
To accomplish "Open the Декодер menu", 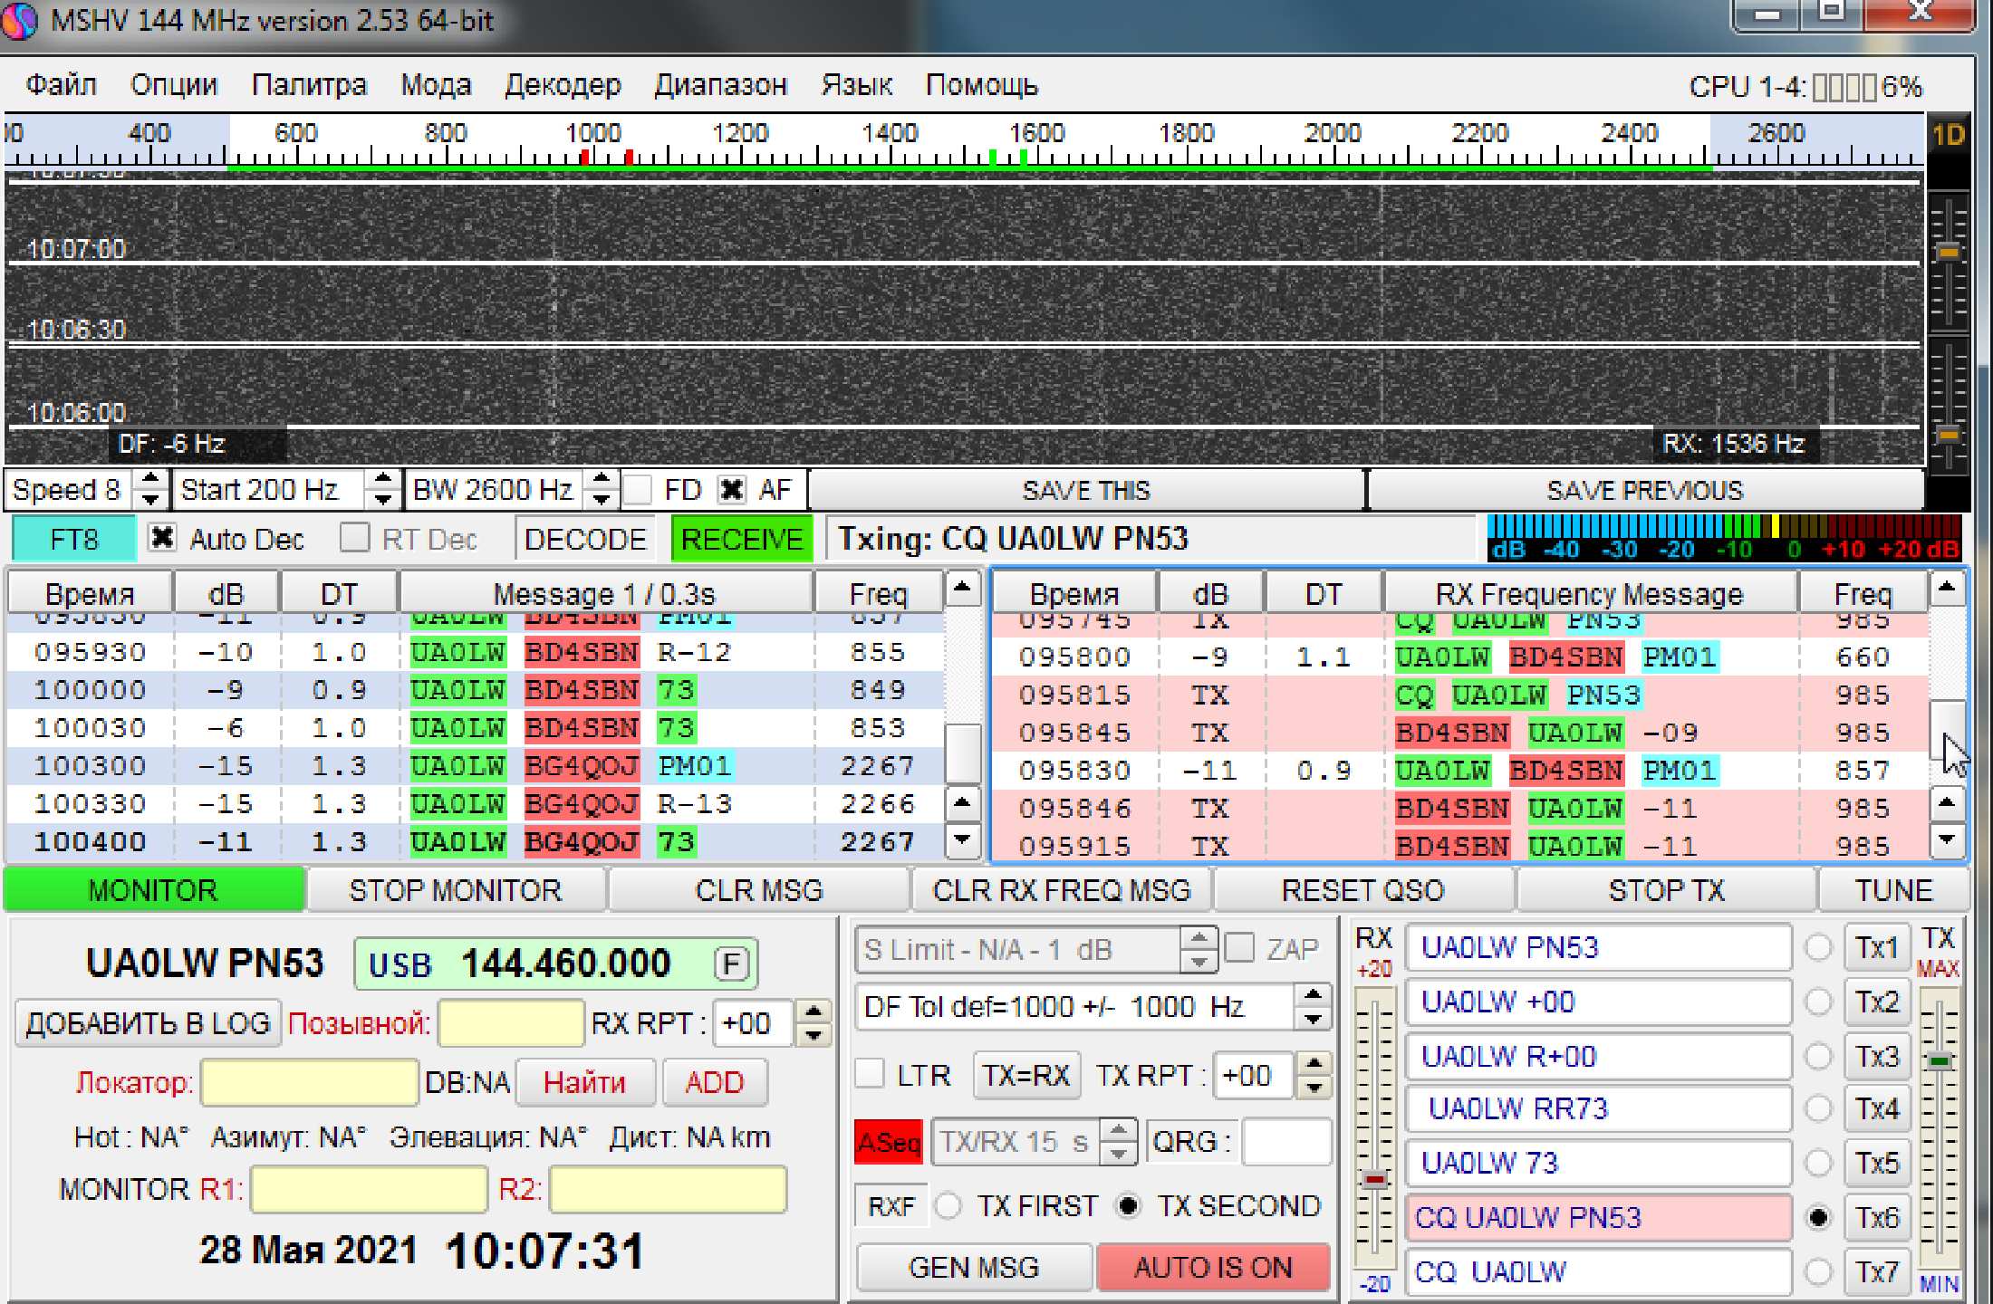I will pyautogui.click(x=563, y=85).
